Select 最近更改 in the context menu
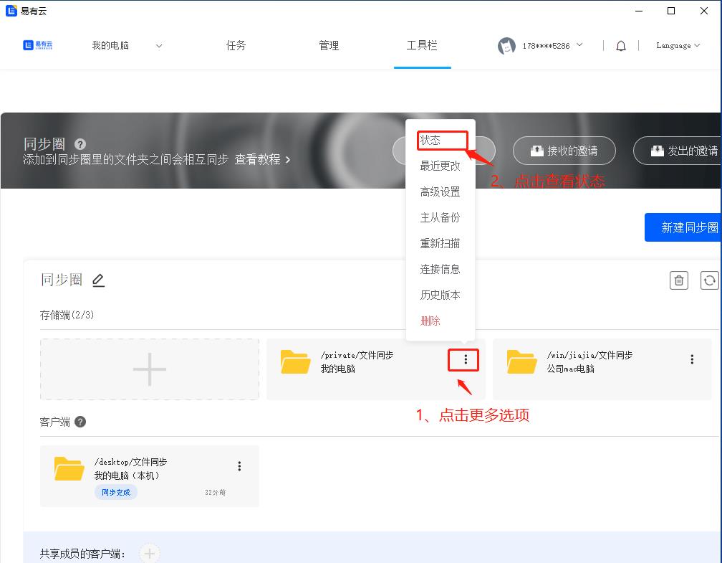 click(441, 166)
